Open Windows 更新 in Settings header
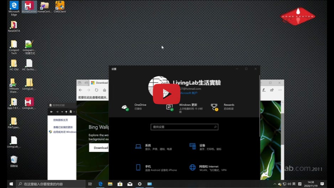 (184, 108)
